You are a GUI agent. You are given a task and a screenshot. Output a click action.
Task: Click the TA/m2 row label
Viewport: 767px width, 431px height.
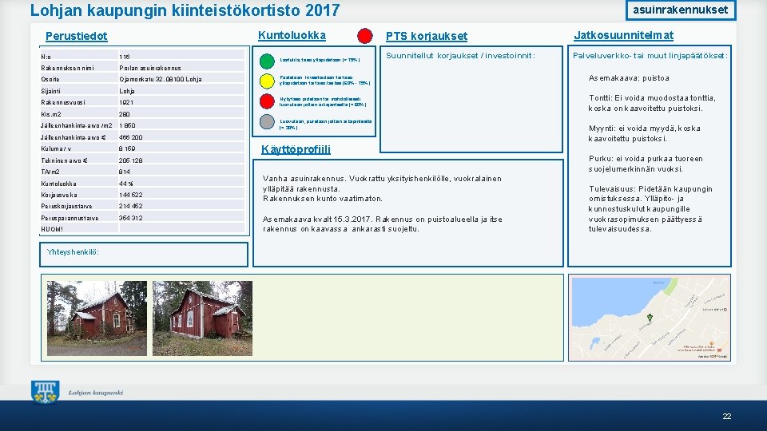[50, 172]
